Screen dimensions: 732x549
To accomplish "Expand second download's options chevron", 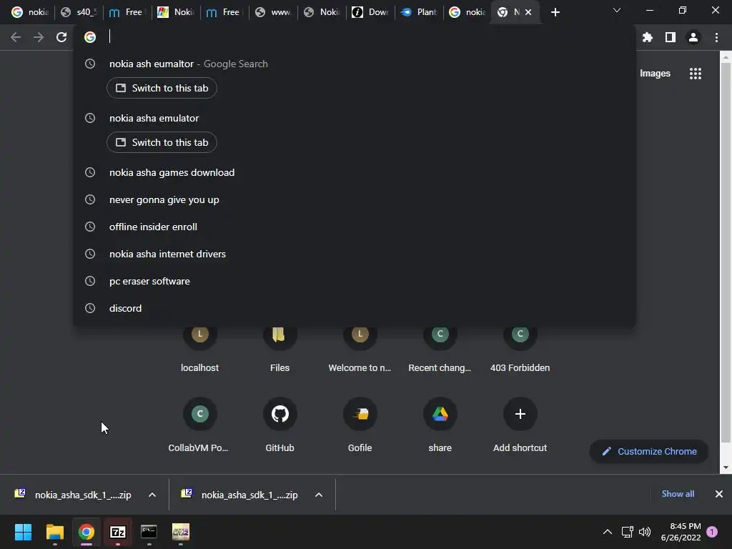I will (319, 495).
